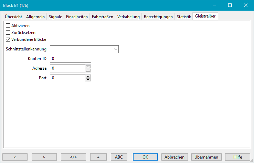
Task: Go to next block with > button
Action: [x=44, y=157]
